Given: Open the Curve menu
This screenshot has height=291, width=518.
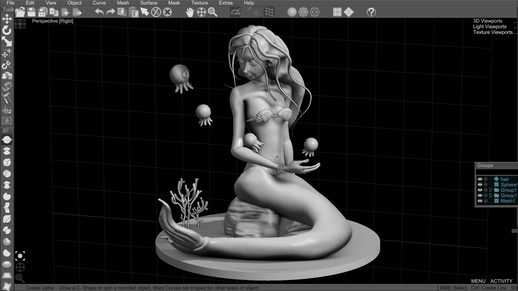Looking at the screenshot, I should pyautogui.click(x=99, y=3).
